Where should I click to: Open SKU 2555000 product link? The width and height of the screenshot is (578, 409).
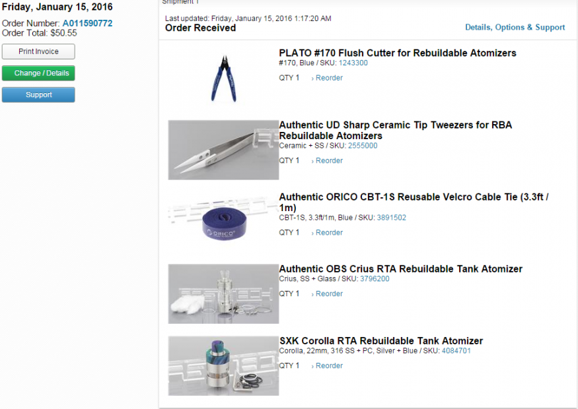coord(363,146)
